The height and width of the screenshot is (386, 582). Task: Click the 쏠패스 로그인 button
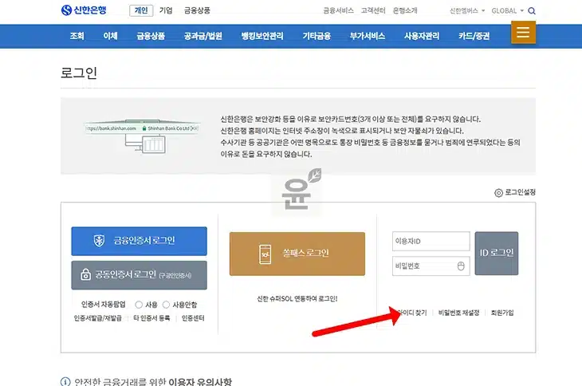(x=297, y=254)
